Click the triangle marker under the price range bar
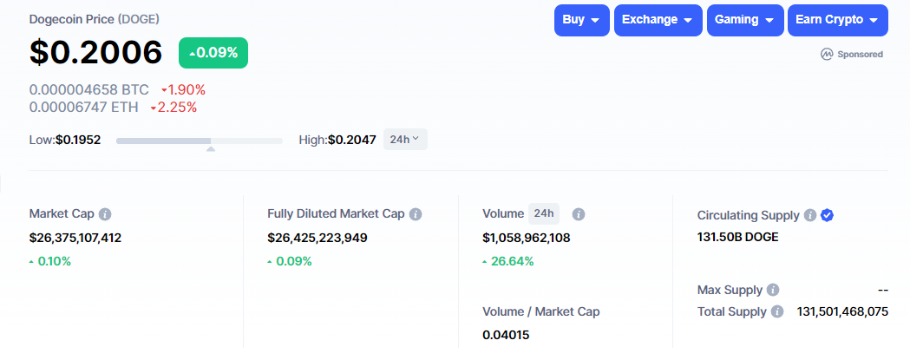 211,149
